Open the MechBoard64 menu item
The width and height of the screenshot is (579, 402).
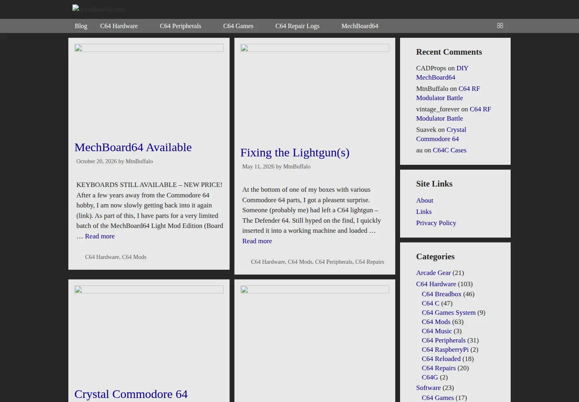(360, 26)
